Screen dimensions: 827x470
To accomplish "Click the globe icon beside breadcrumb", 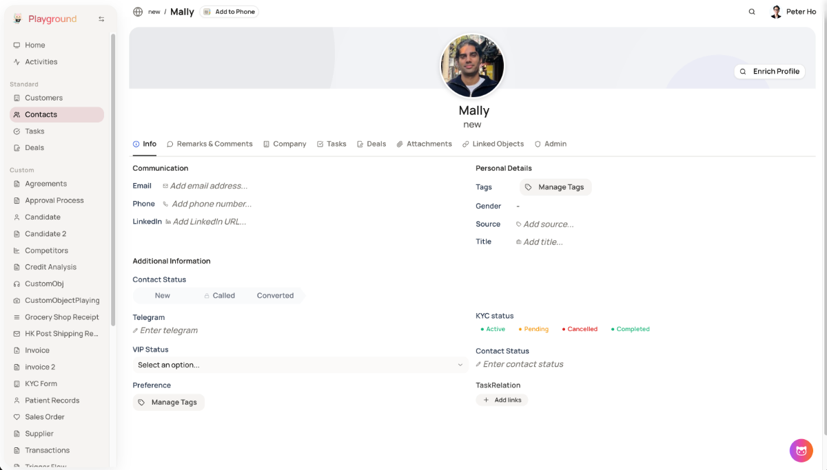I will click(x=138, y=12).
